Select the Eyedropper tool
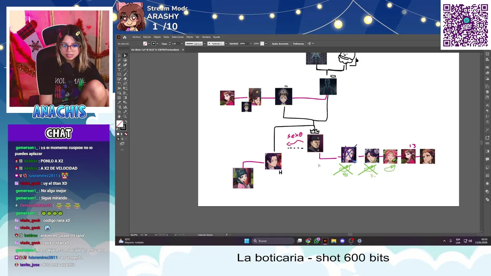491x276 pixels. click(119, 102)
